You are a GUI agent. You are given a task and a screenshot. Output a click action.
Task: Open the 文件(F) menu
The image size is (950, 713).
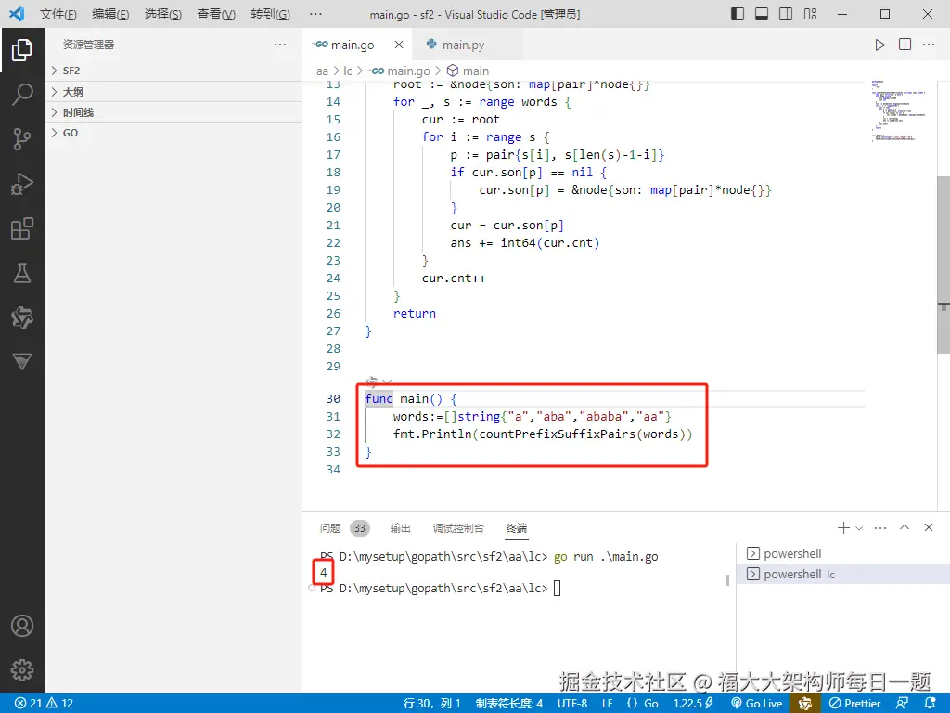tap(58, 14)
